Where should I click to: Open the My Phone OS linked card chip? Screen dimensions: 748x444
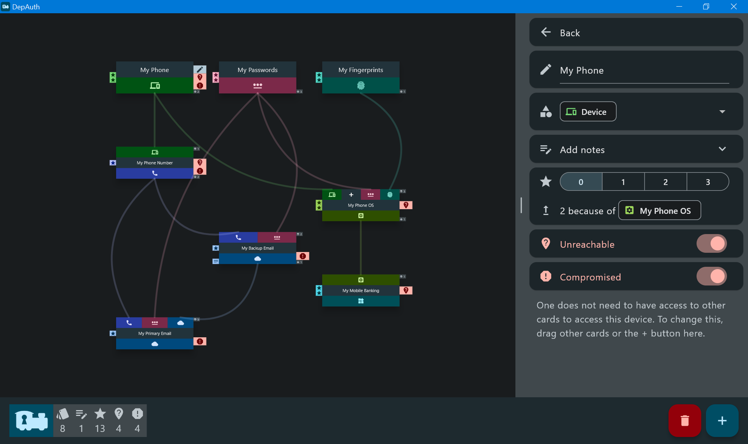[x=660, y=211]
